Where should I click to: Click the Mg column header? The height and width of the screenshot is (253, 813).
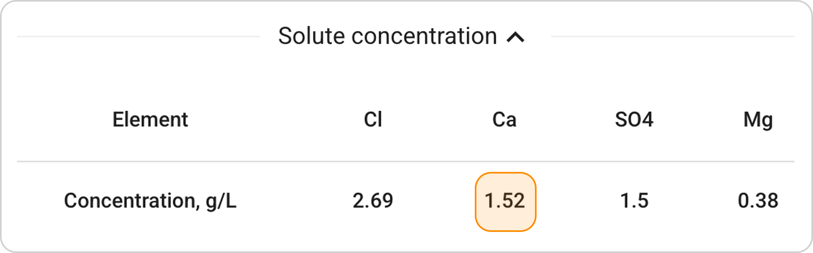(x=758, y=120)
